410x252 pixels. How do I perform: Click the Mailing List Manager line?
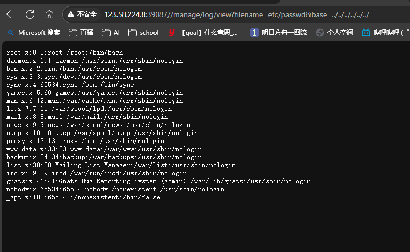(121, 165)
